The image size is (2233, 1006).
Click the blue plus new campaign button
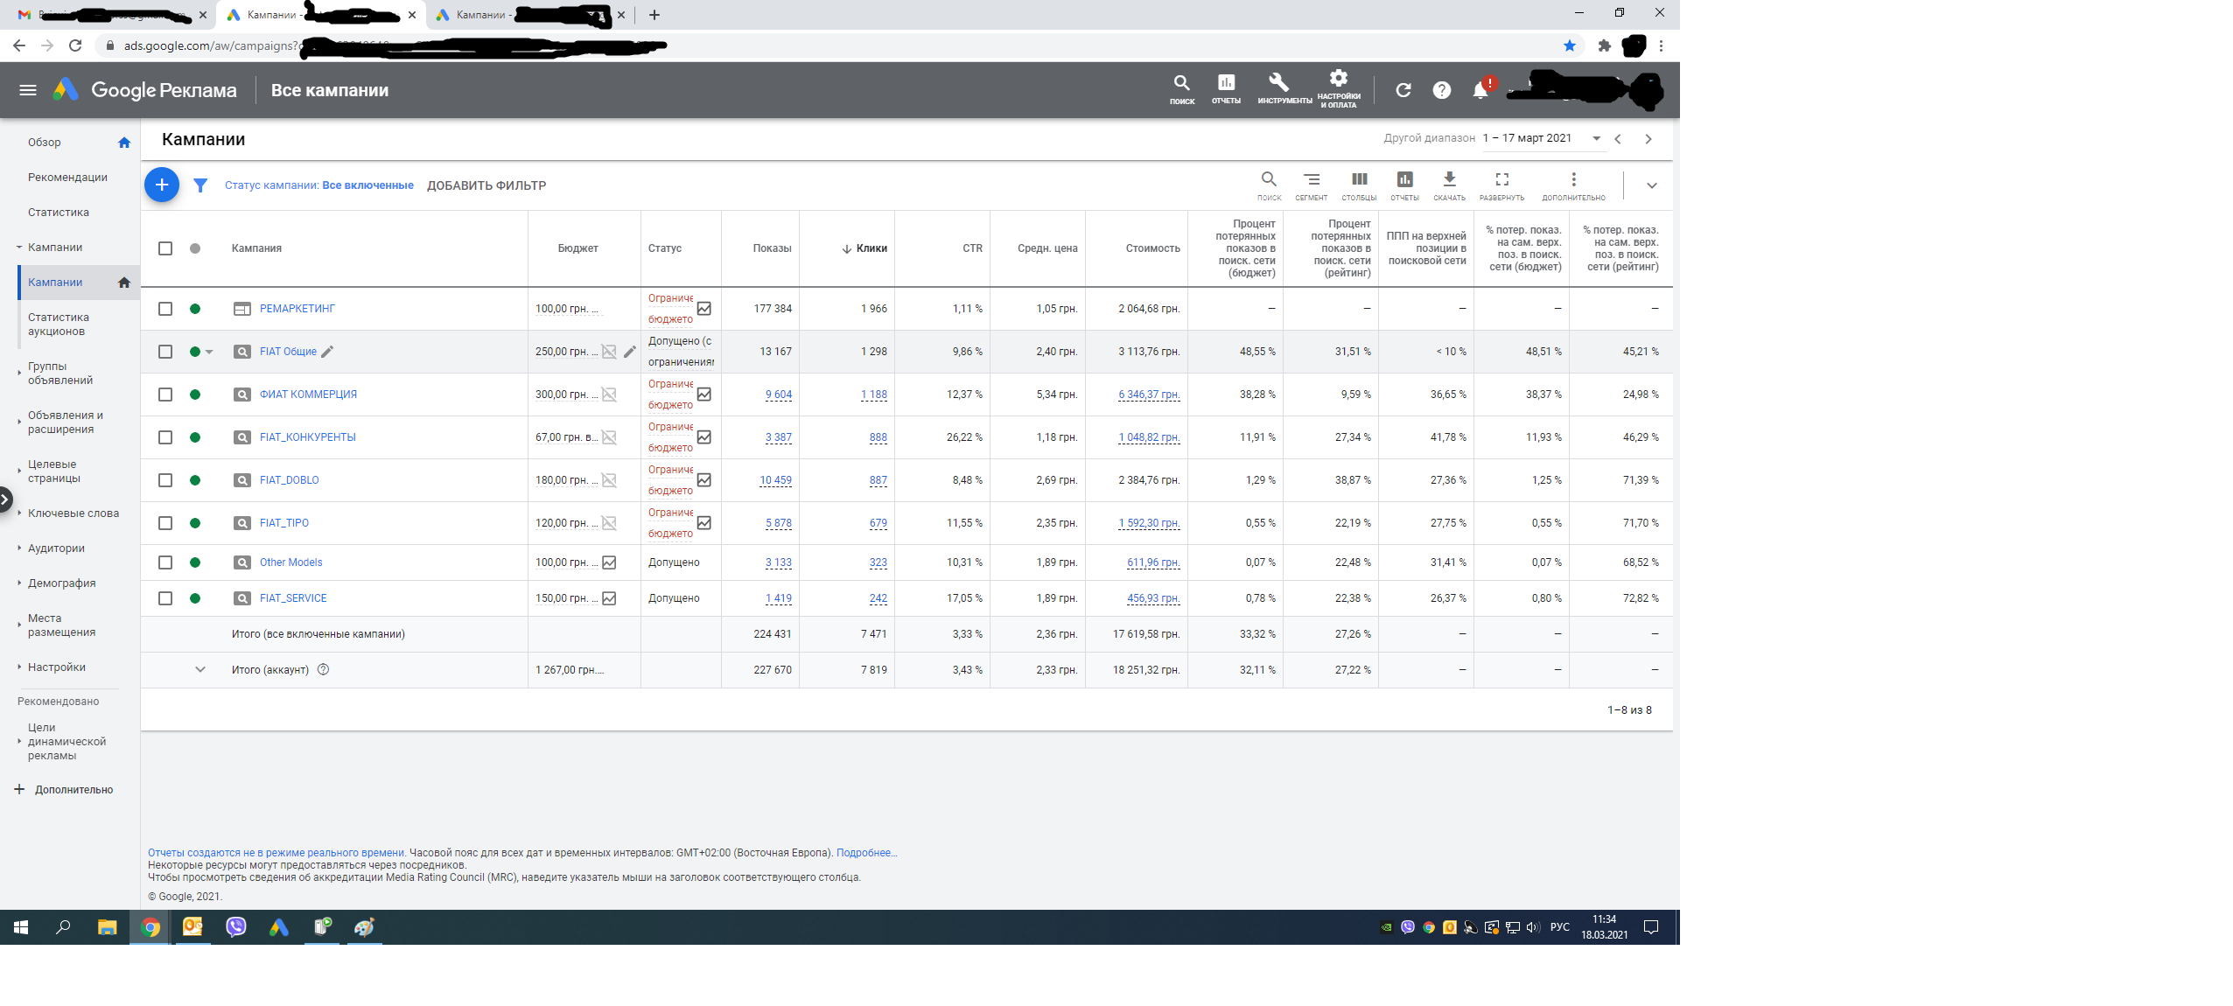pyautogui.click(x=162, y=185)
